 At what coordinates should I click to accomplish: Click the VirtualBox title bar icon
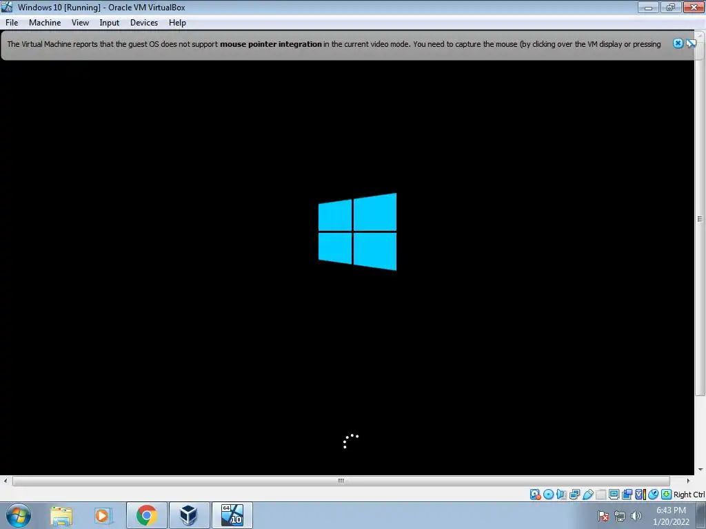pos(7,7)
